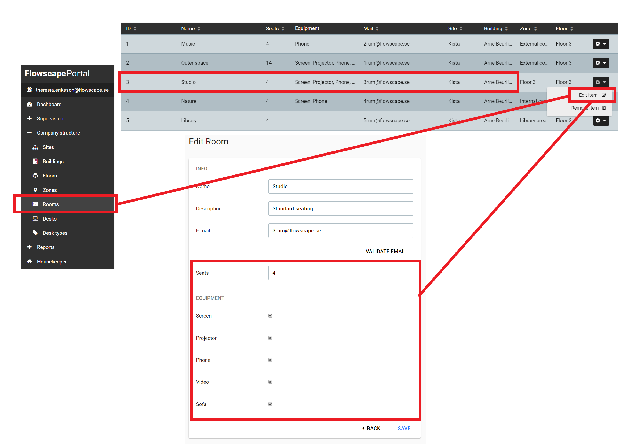
Task: Open the gear dropdown for Outer space row
Action: 601,63
